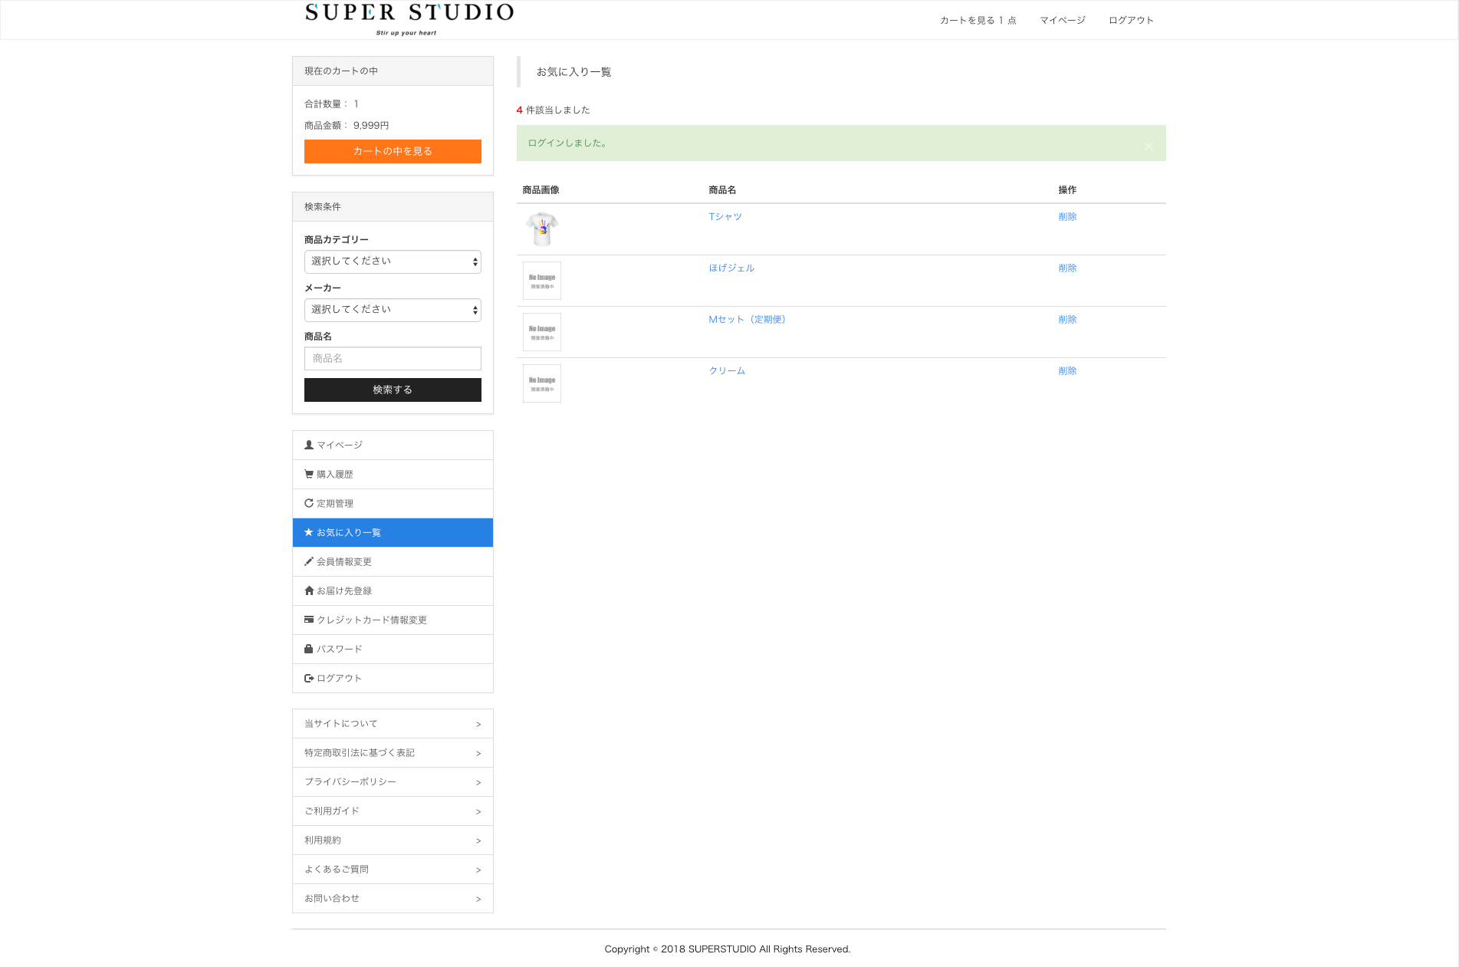The image size is (1459, 967).
Task: Click the 商品金額 9,999円 text
Action: [347, 126]
